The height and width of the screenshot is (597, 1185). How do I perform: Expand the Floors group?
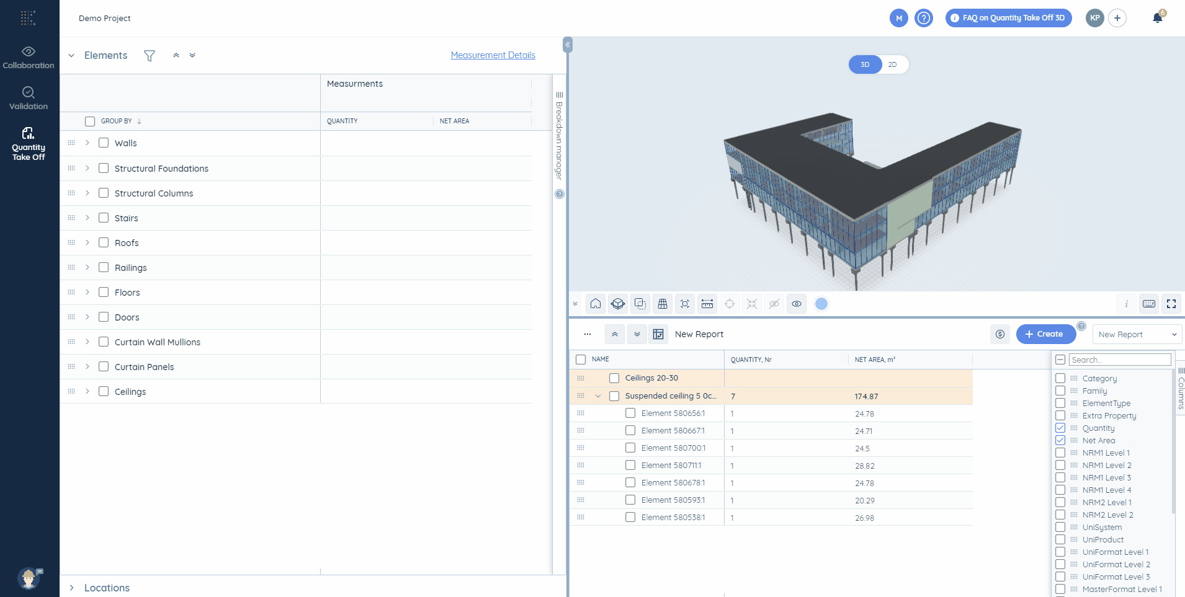coord(87,292)
